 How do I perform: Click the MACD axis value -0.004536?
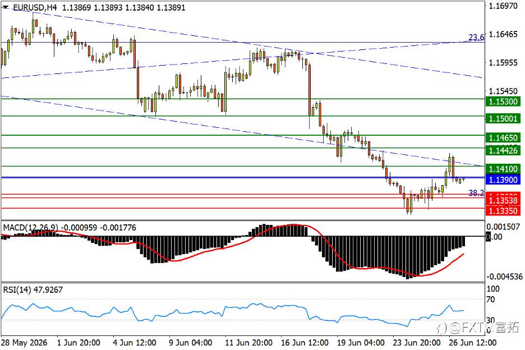504,277
